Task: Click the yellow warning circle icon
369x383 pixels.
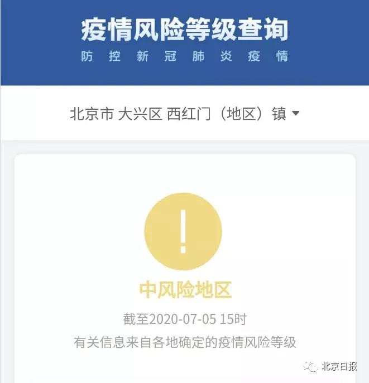Action: (x=183, y=231)
